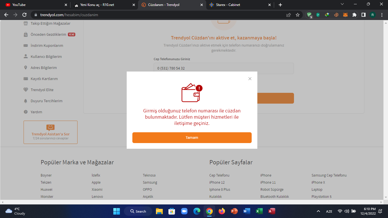
Task: Open the Laptop popular page link
Action: 317,190
